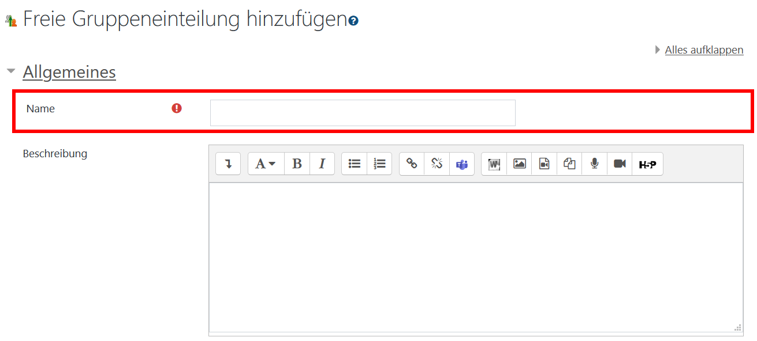Open the help tooltip next to the heading
Screen dimensions: 757x341
click(x=353, y=19)
